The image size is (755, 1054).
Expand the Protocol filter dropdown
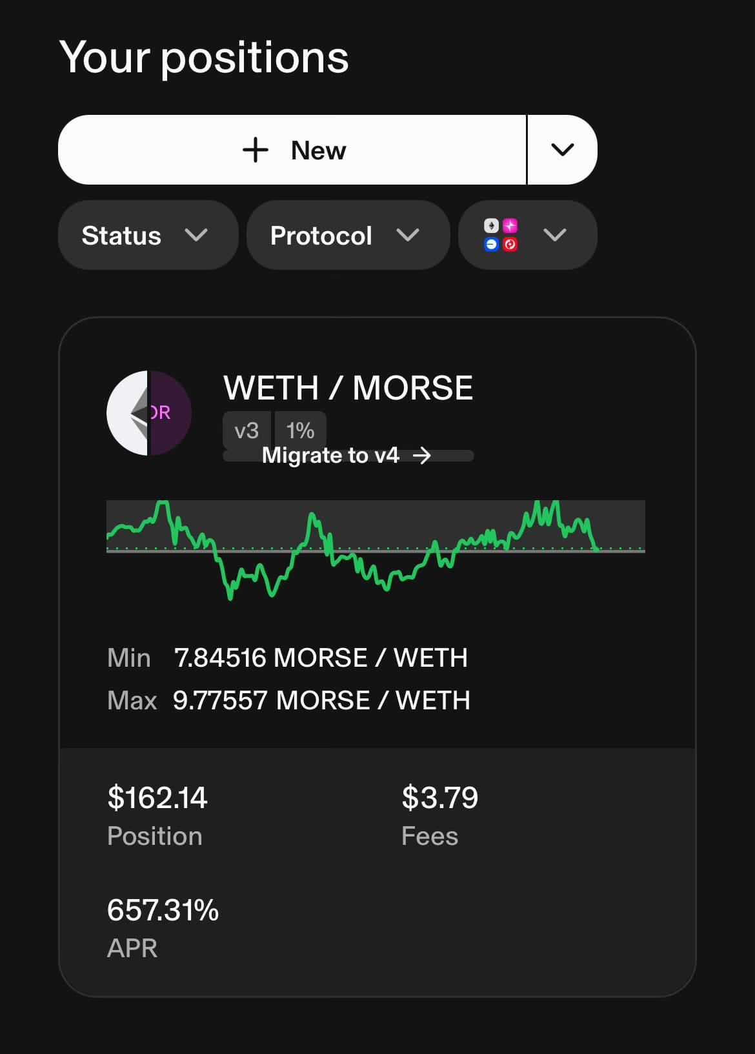pyautogui.click(x=348, y=235)
